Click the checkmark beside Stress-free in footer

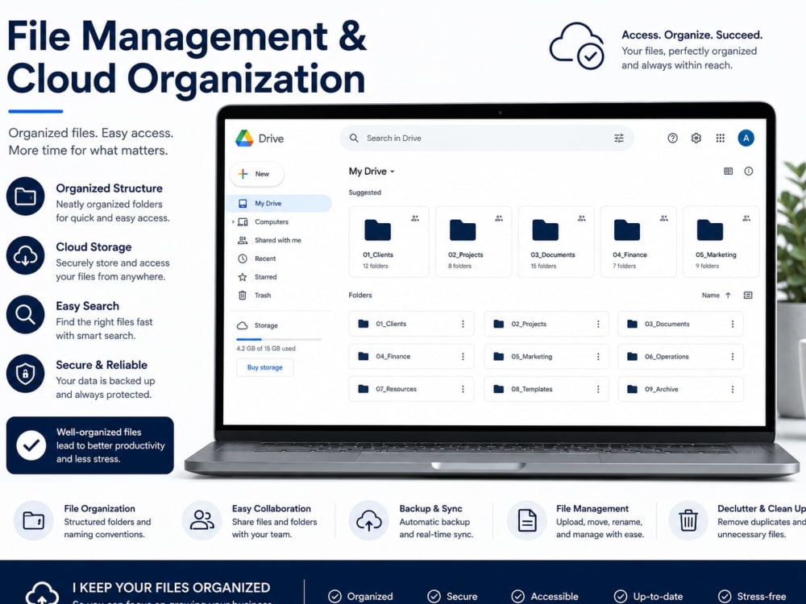pos(725,596)
